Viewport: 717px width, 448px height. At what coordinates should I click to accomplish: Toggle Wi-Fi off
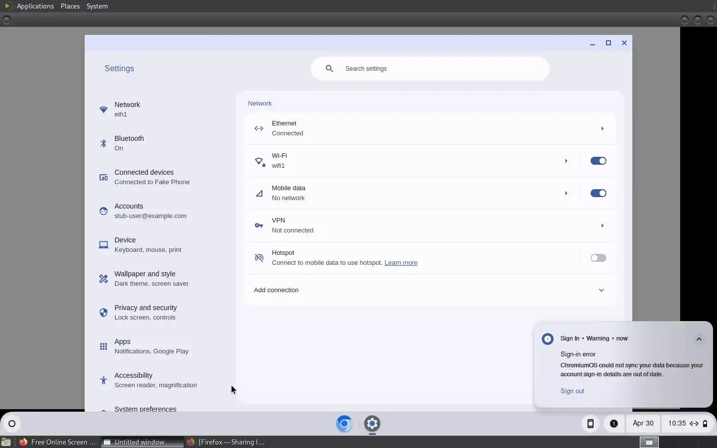598,161
